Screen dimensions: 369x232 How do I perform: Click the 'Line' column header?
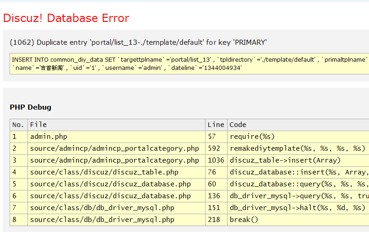pyautogui.click(x=216, y=125)
